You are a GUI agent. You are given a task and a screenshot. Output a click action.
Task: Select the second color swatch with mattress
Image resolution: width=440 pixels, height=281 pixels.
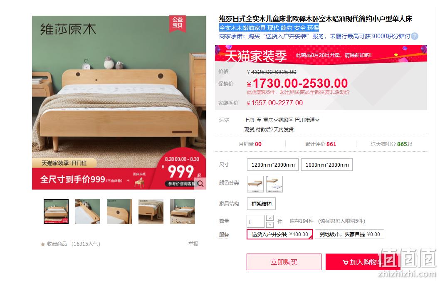pyautogui.click(x=274, y=184)
